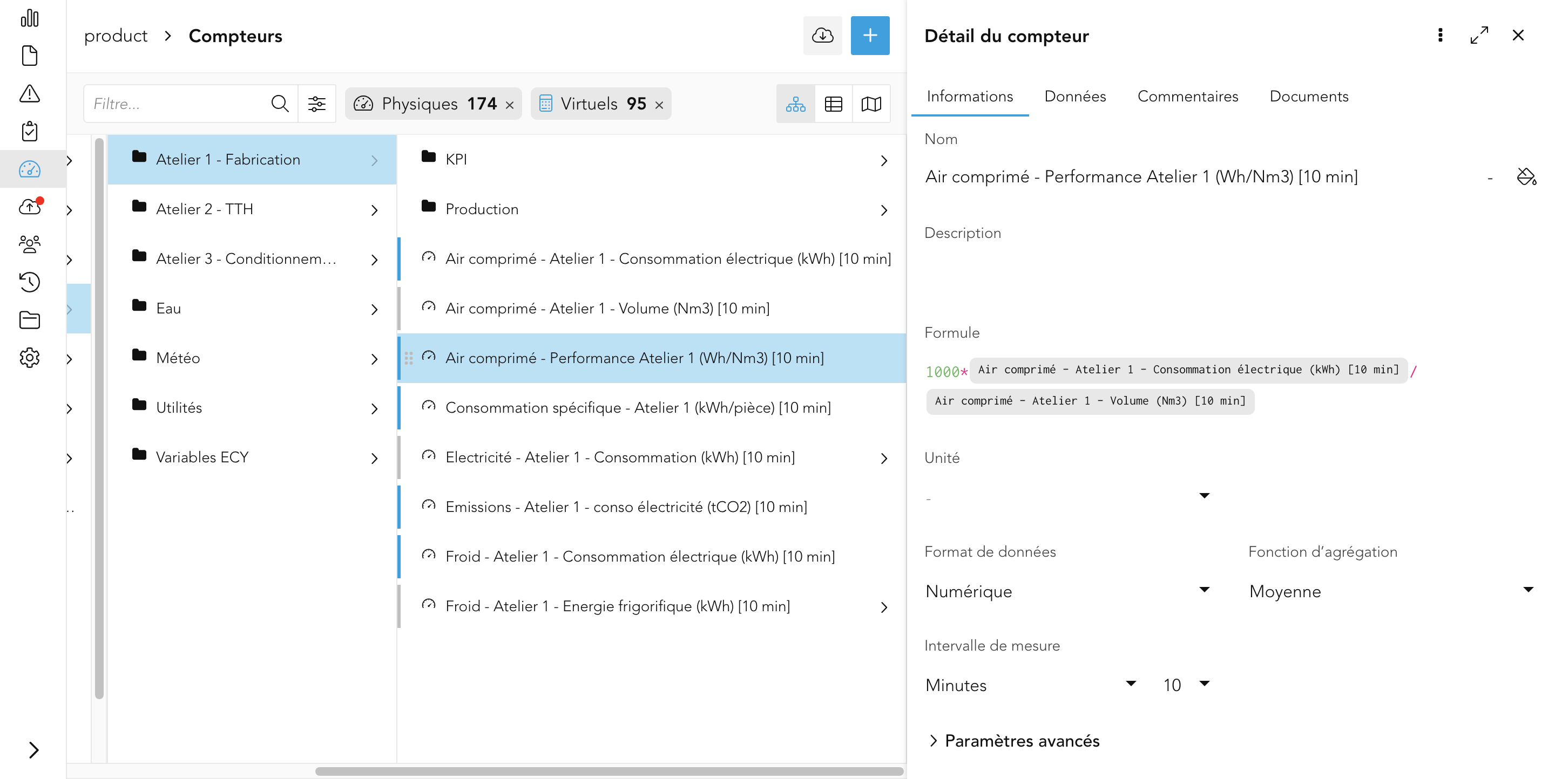Open the cloud upload sidebar icon
Screen dimensions: 1555x779
[x=30, y=207]
